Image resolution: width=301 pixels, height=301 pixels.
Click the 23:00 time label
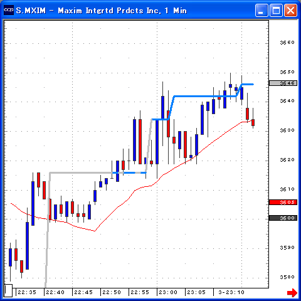click(x=168, y=292)
